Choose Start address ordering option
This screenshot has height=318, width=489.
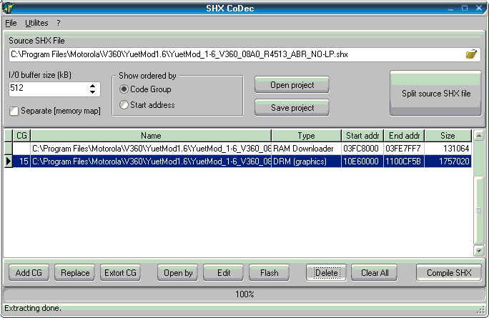pos(124,105)
